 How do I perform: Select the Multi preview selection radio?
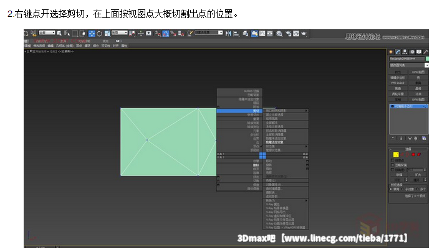coord(418,189)
